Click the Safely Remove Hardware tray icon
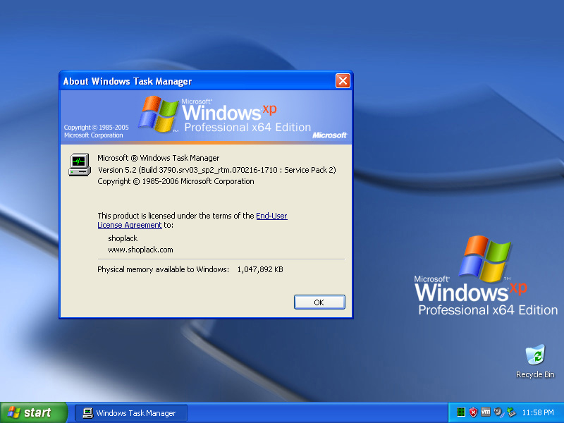 510,412
